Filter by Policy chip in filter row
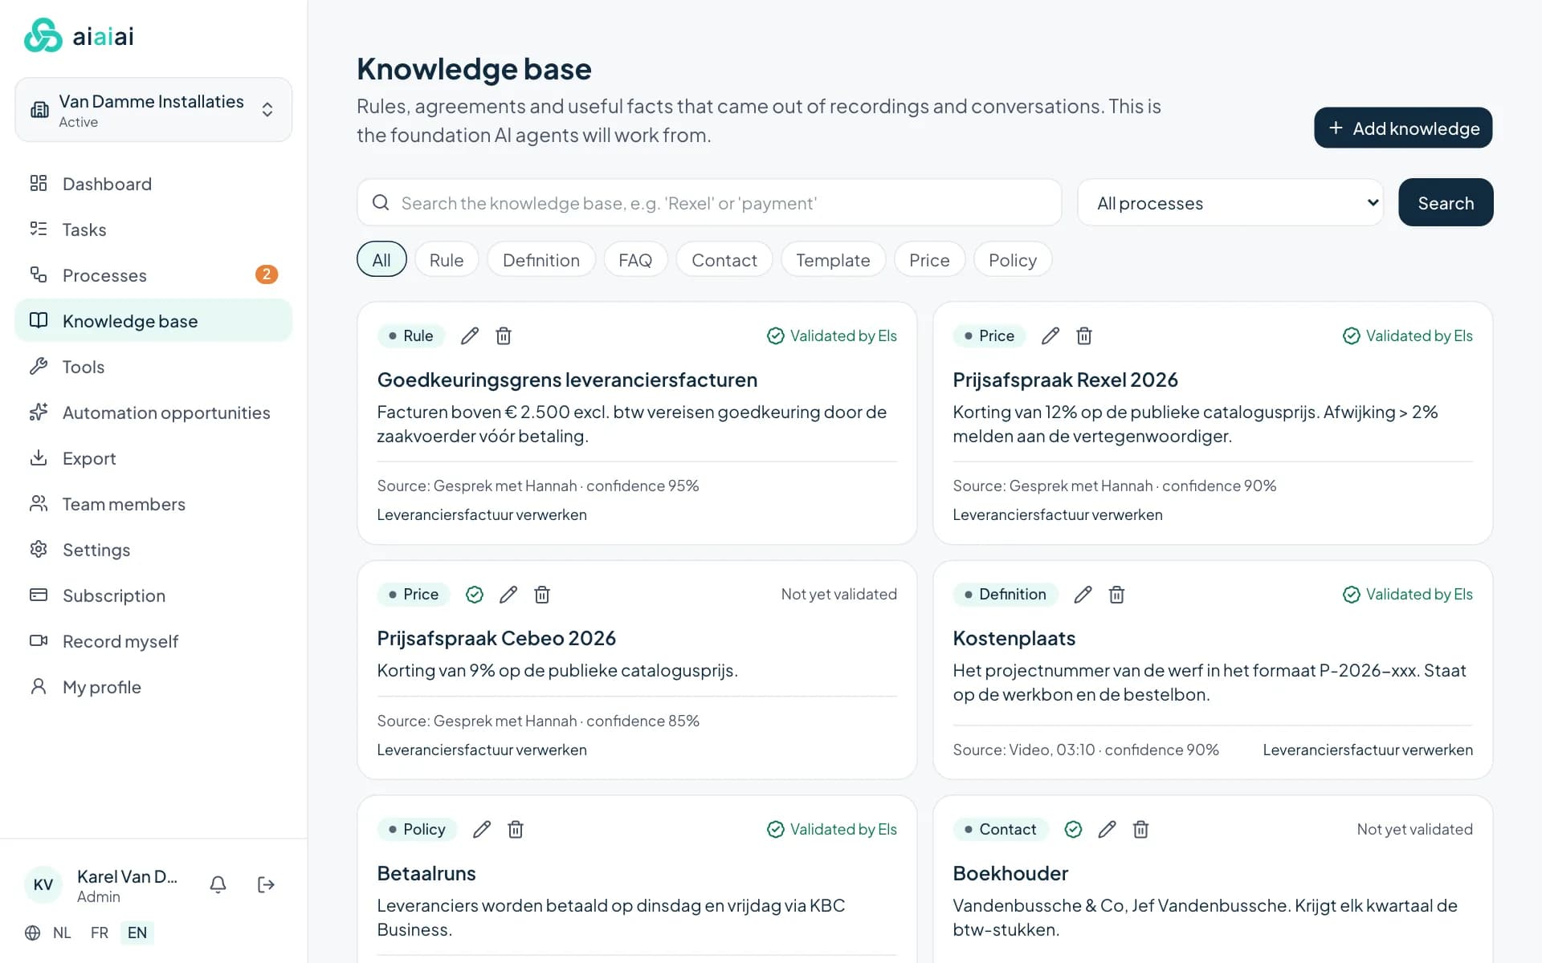Screen dimensions: 1542x963 (x=1013, y=259)
